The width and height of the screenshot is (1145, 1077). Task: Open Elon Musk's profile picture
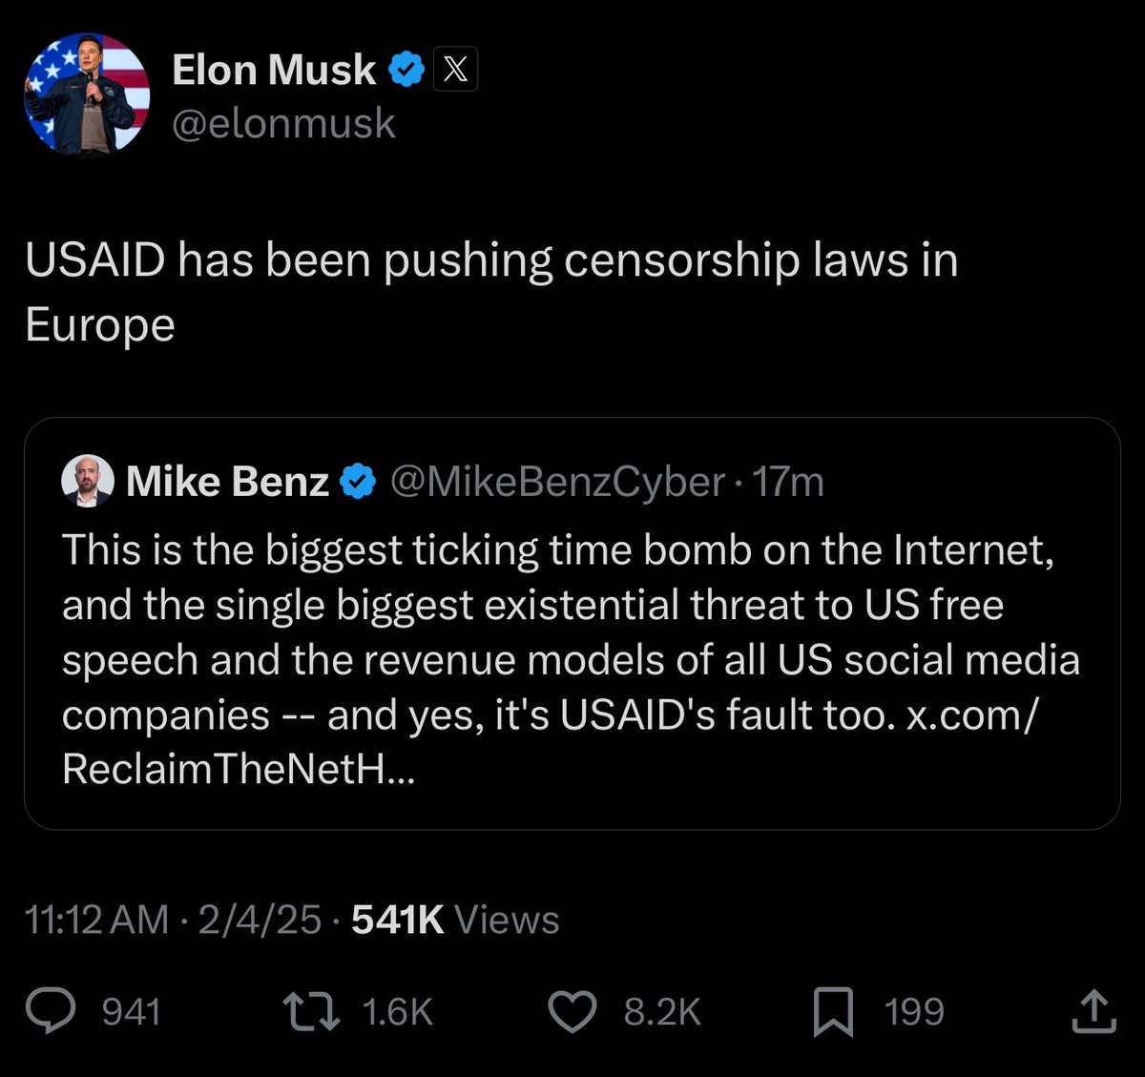(87, 93)
